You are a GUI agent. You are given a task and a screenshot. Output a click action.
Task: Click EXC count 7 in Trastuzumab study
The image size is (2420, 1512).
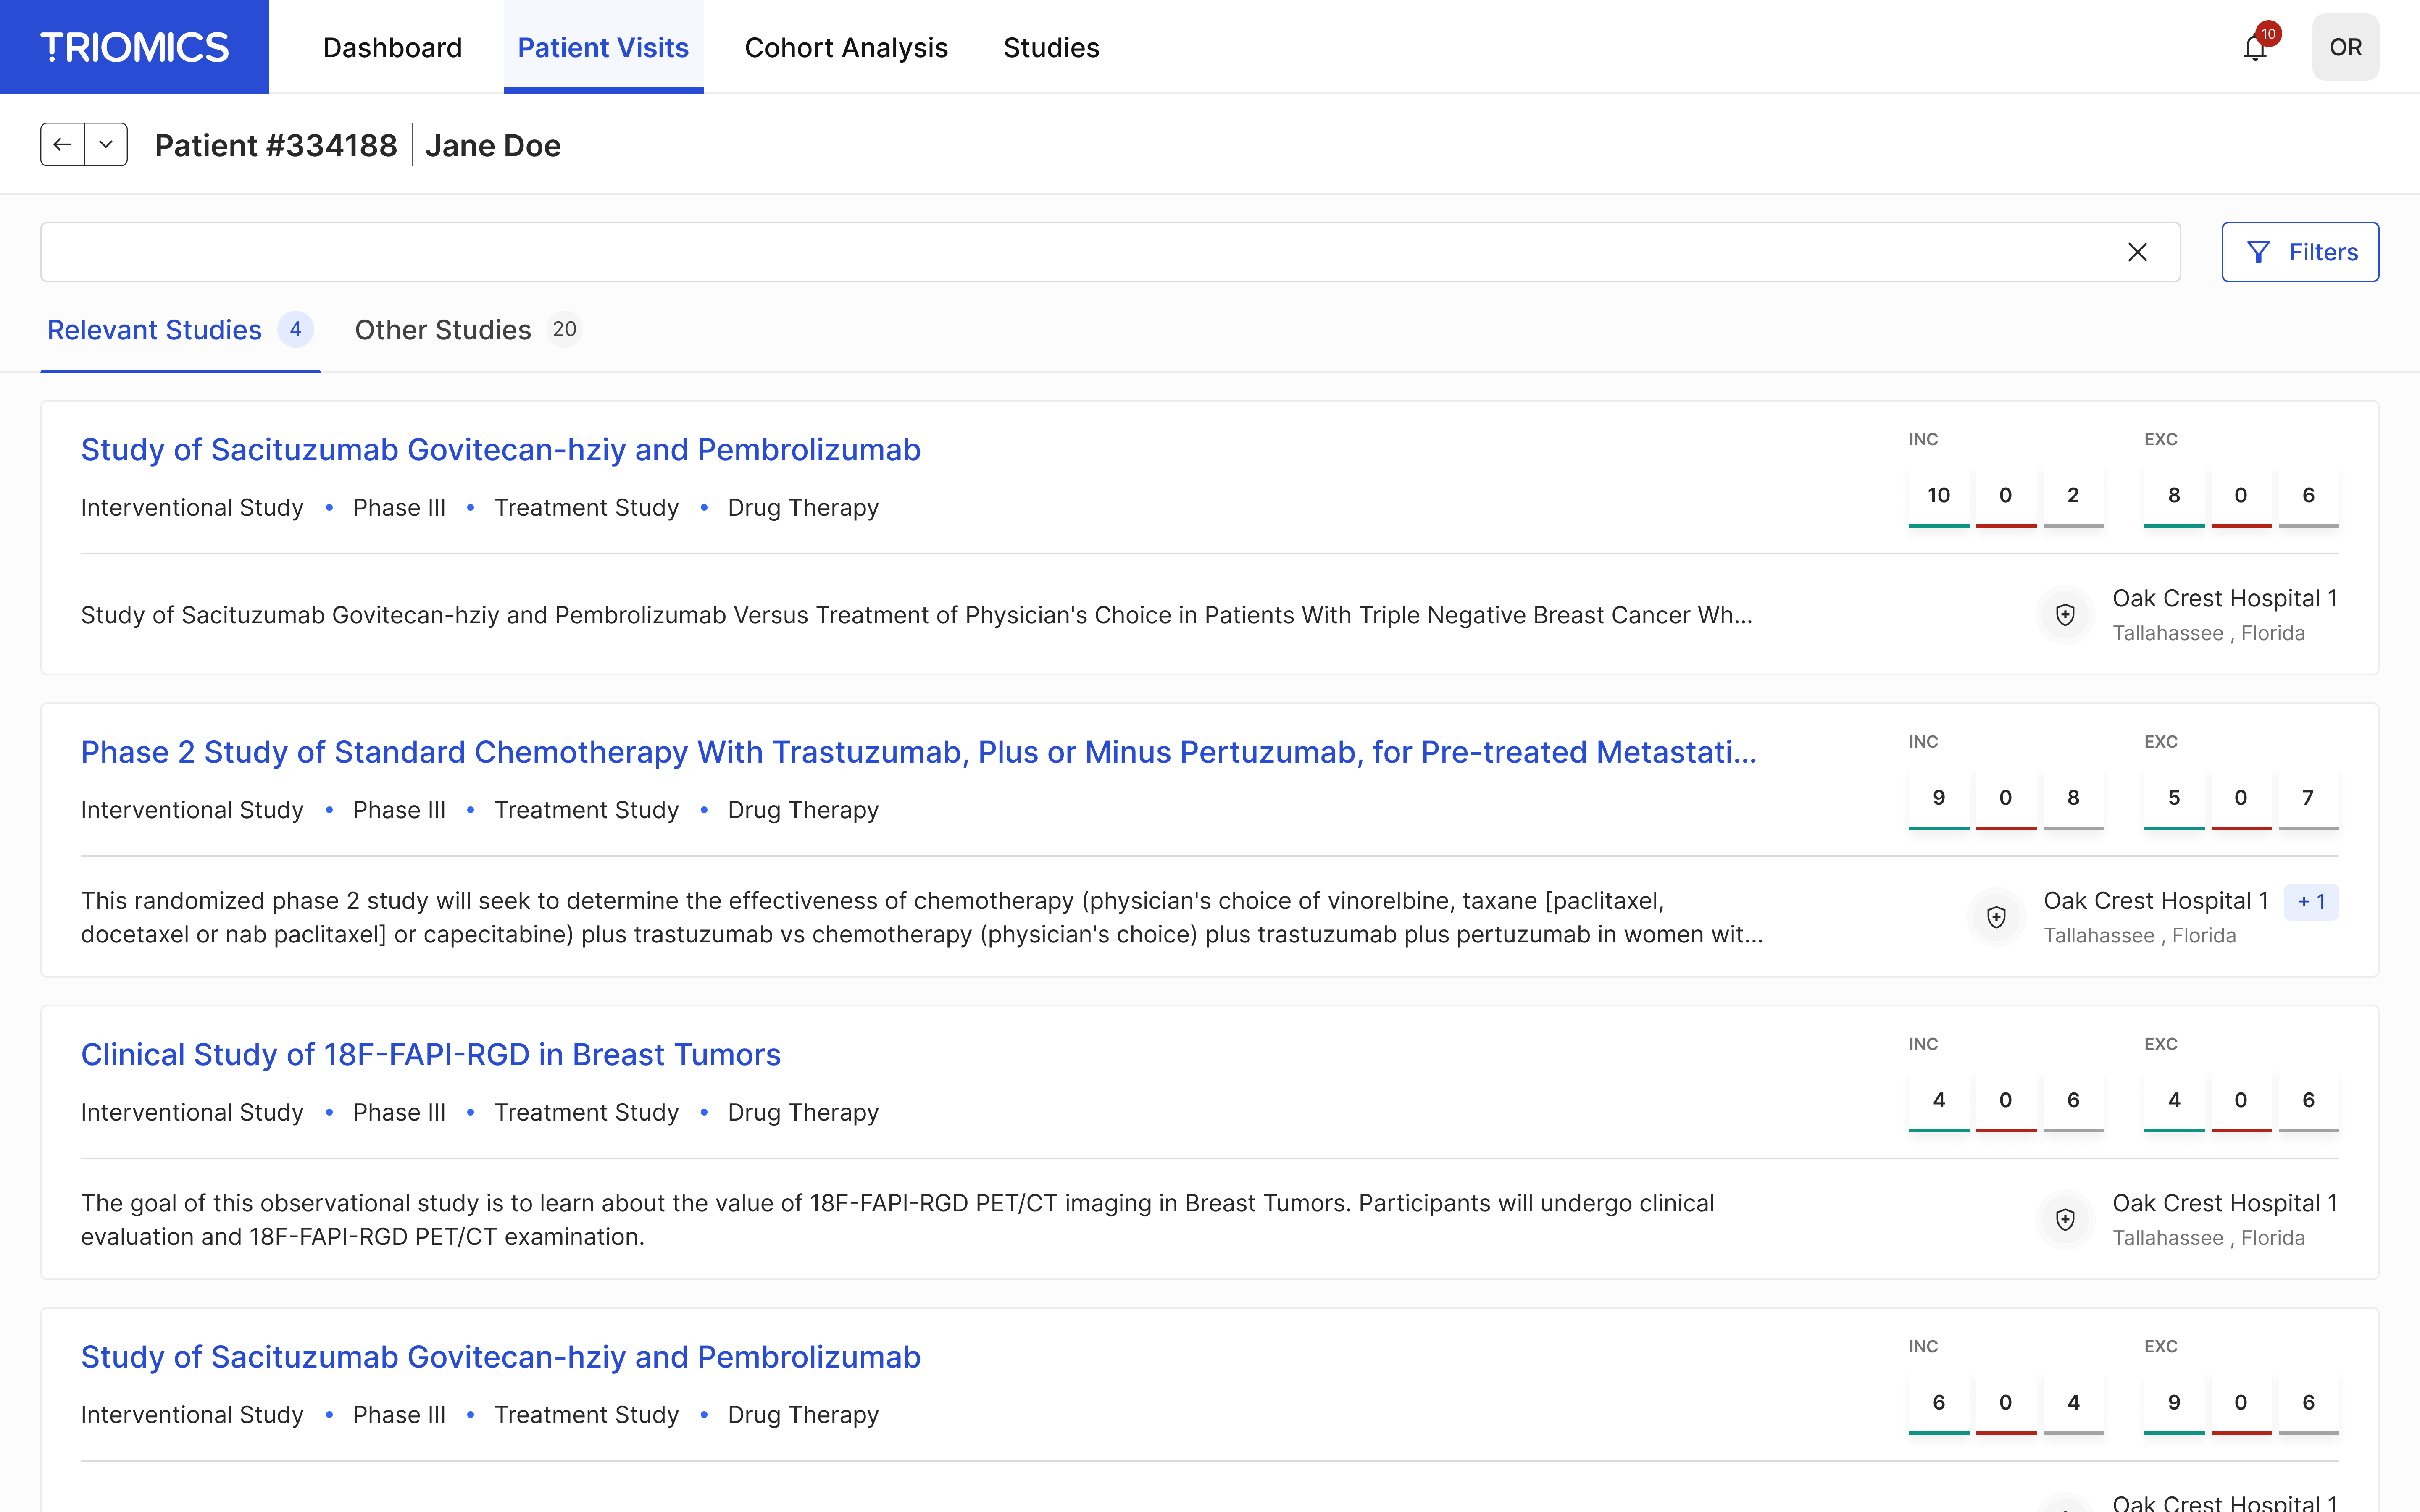coord(2308,798)
